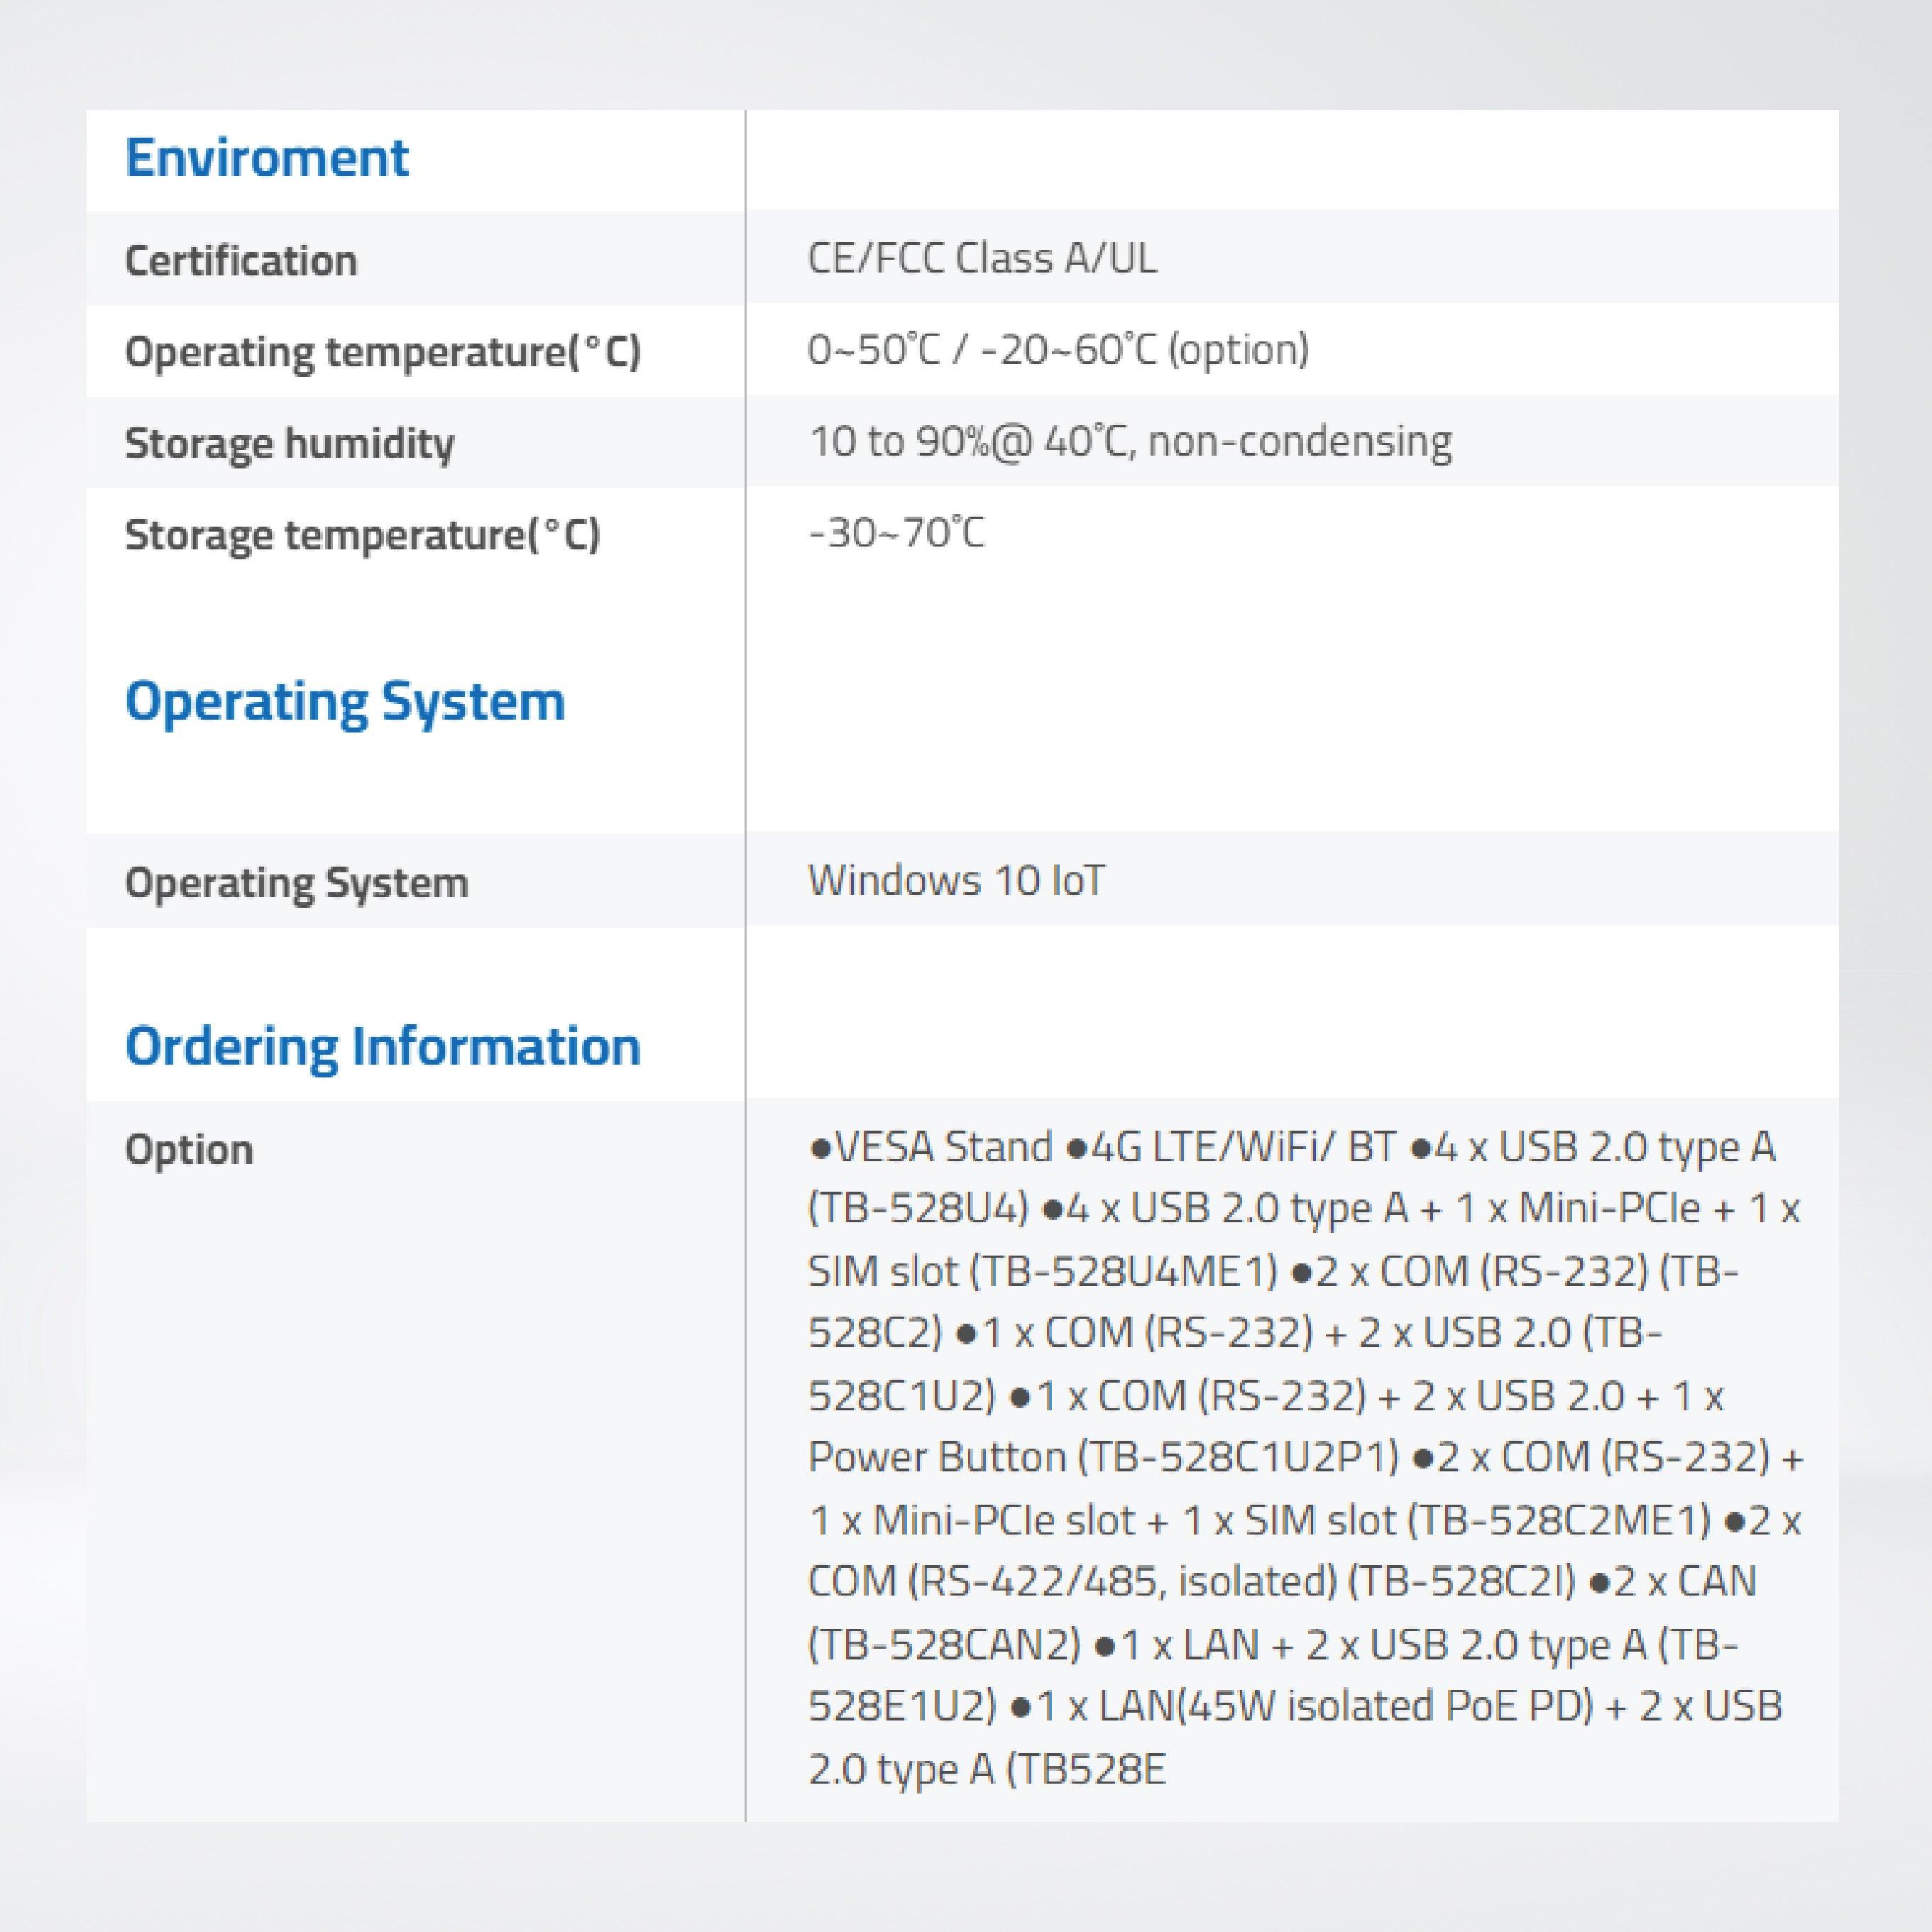The height and width of the screenshot is (1932, 1932).
Task: Click the 4G LTE/WiFi/ BT option text
Action: pyautogui.click(x=1243, y=1147)
